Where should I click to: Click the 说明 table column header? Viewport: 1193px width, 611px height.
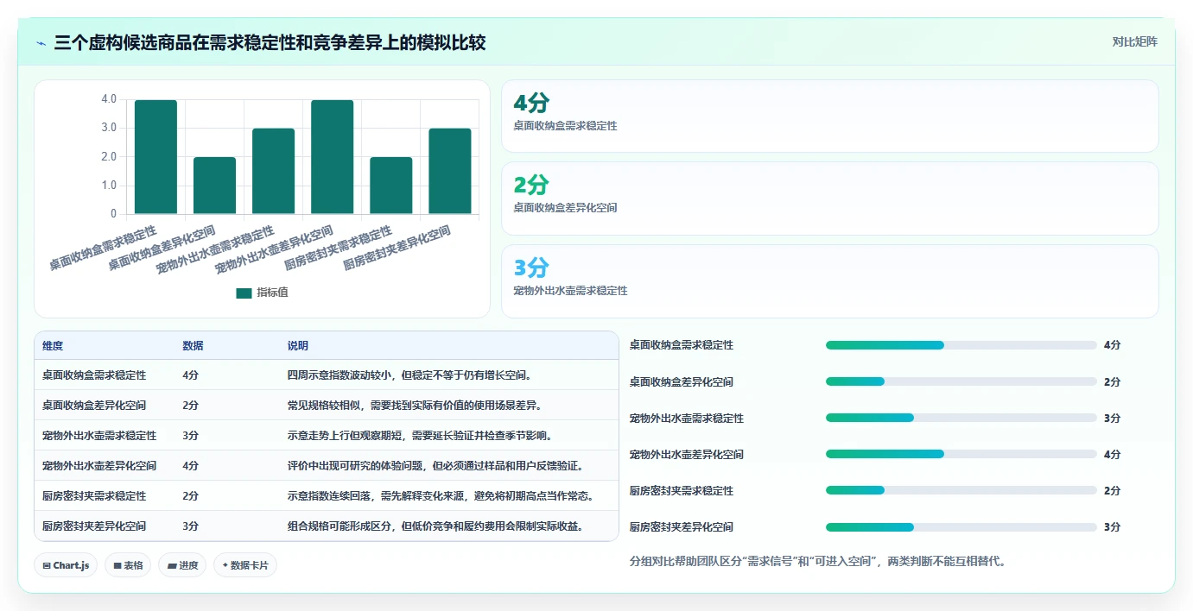tap(297, 345)
